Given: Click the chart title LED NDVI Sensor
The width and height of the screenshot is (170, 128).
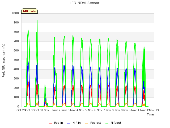Looking at the screenshot, I should pyautogui.click(x=84, y=3).
